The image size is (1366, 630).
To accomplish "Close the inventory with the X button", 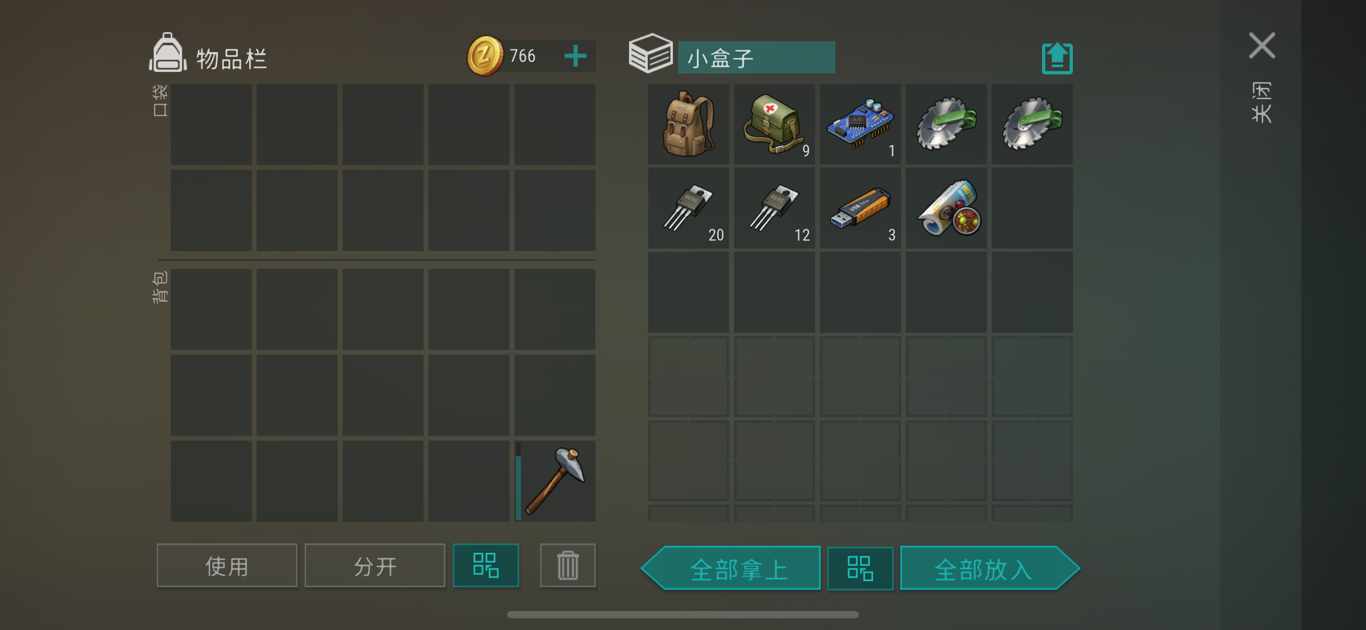I will (1261, 45).
